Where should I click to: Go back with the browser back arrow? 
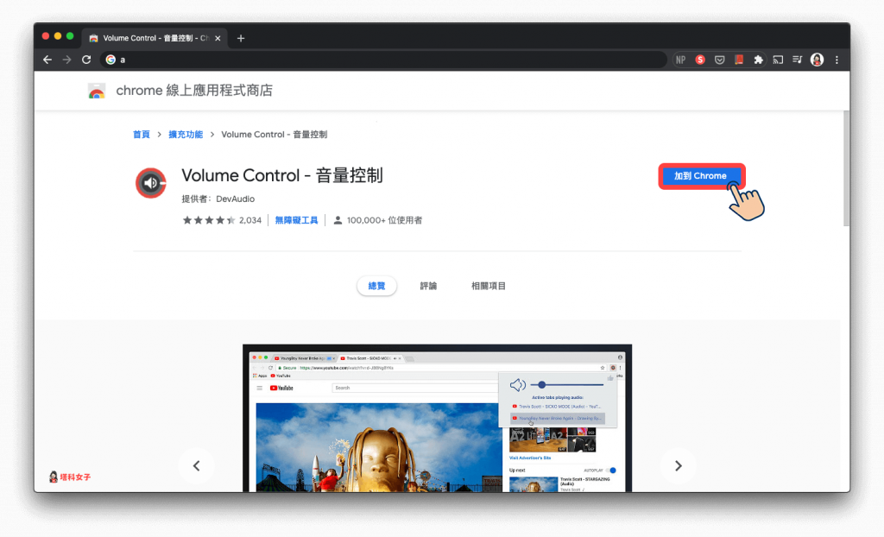47,60
